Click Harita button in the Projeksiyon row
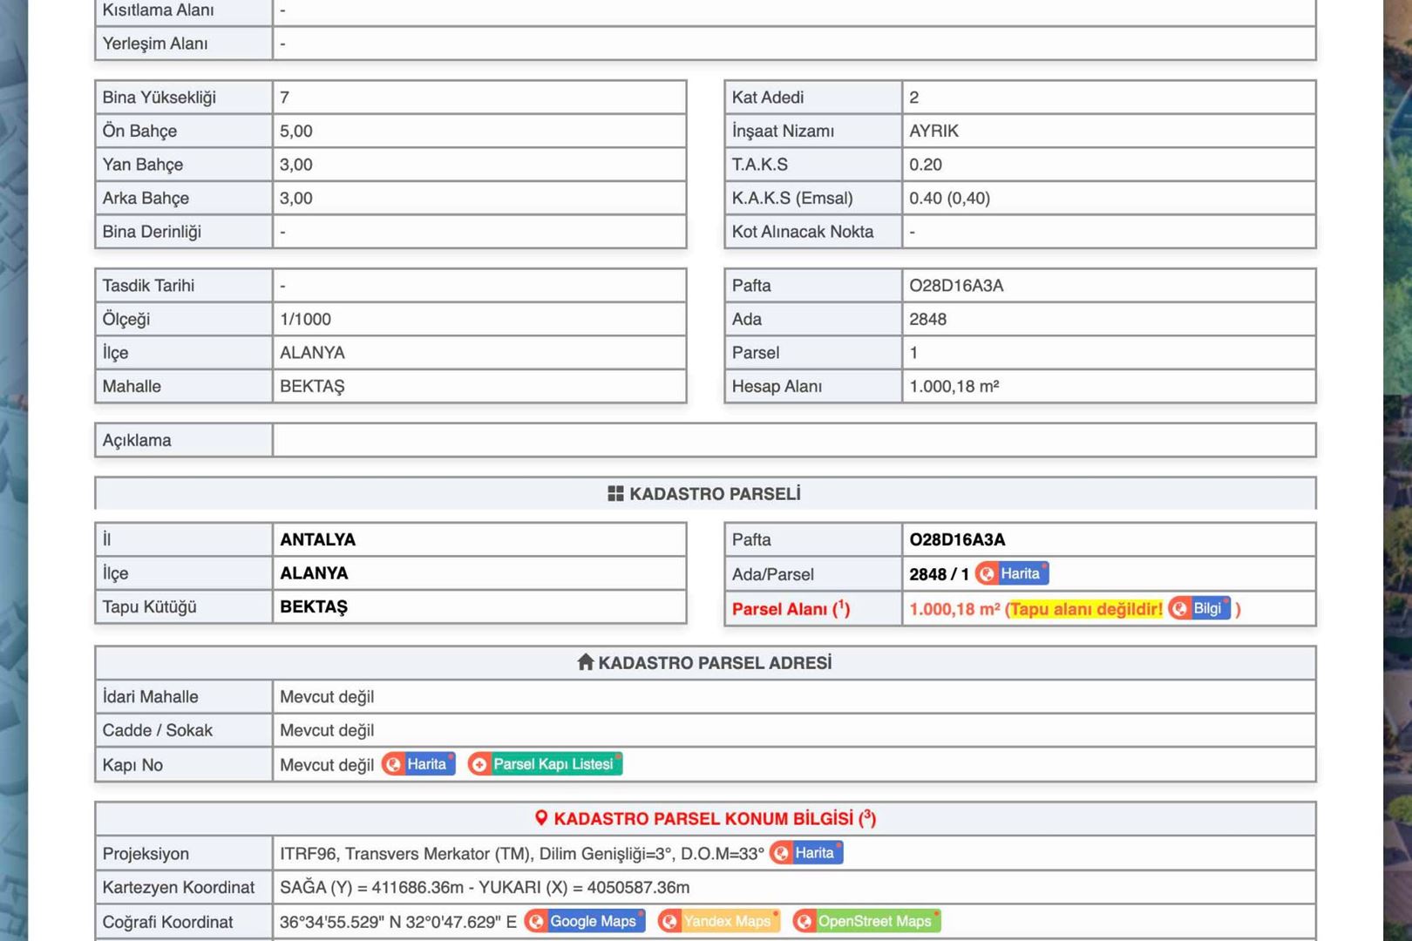Screen dimensions: 1412x941 pos(806,853)
